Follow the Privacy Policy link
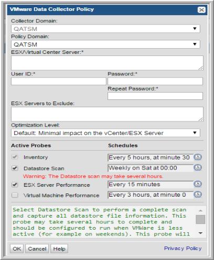 point(183,248)
